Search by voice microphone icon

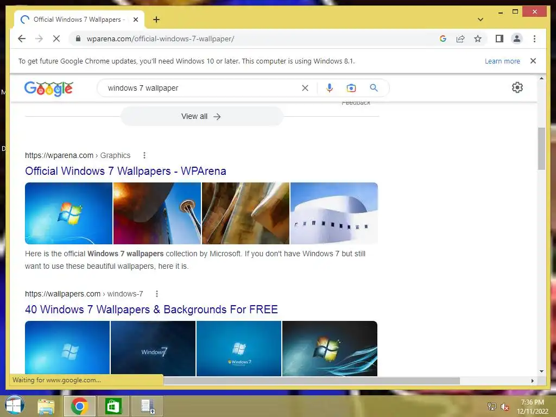click(x=330, y=88)
